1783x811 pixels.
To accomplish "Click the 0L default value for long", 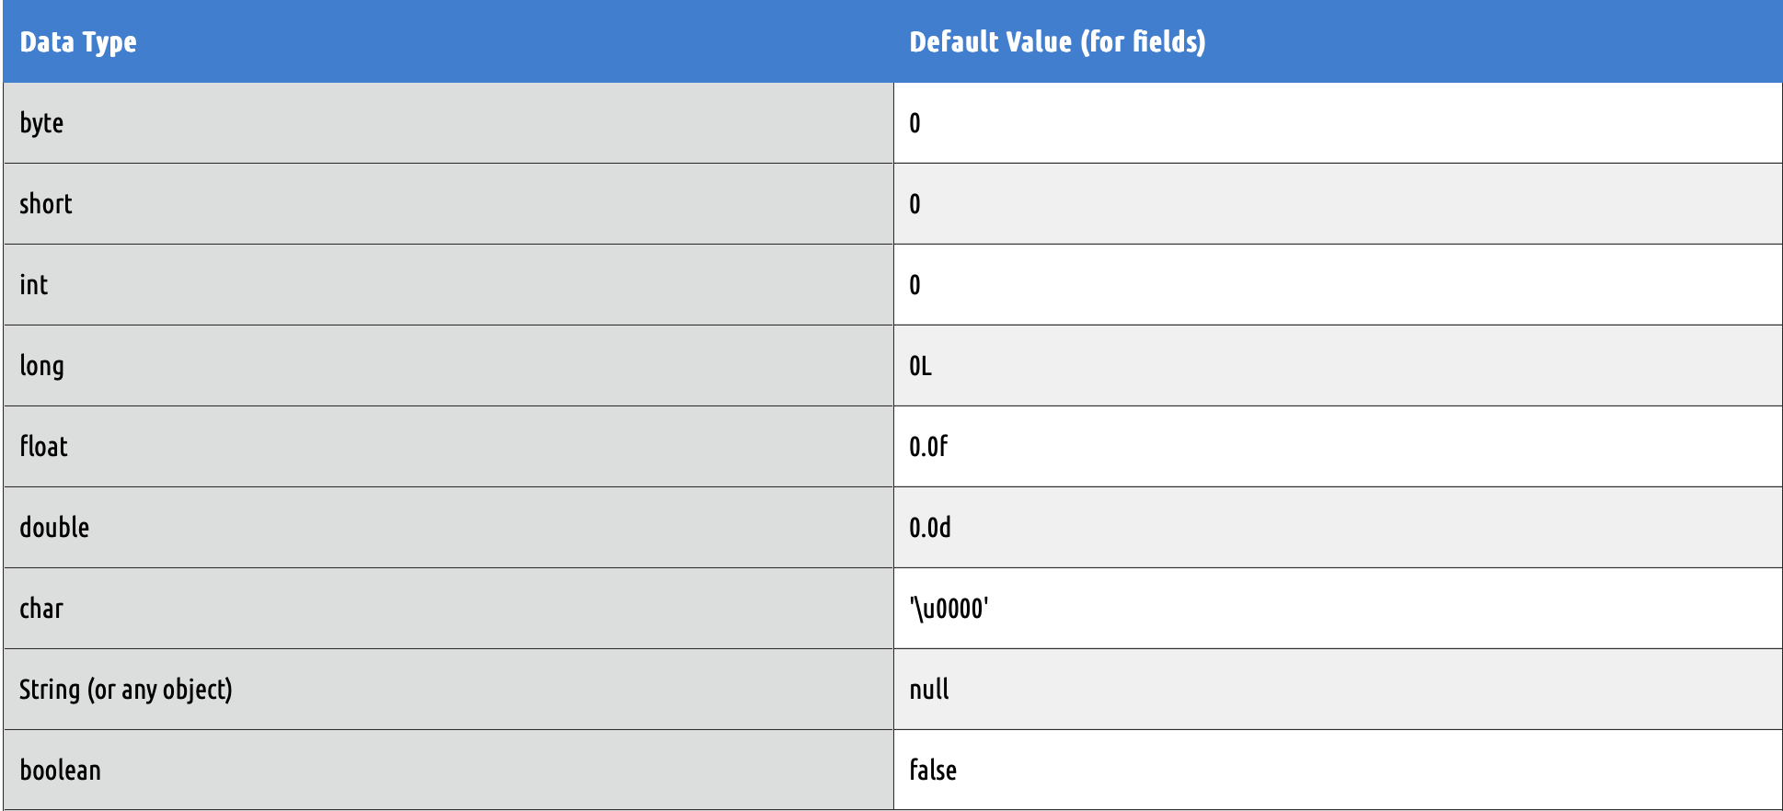I will 1338,366.
